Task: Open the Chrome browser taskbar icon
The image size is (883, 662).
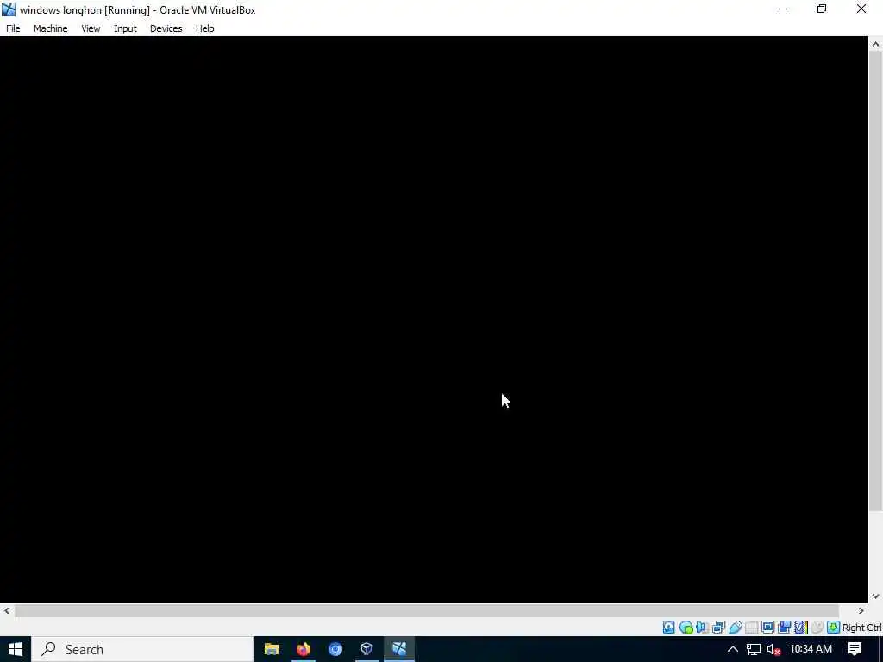Action: (x=335, y=650)
